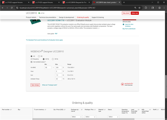The height and width of the screenshot is (120, 167).
Task: Close the UCC28910 data sheet tab
Action: pos(119,2)
